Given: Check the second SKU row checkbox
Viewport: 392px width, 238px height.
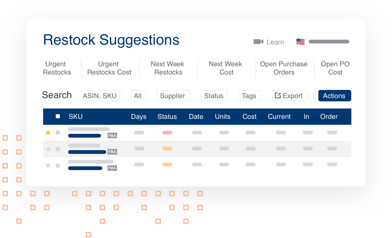Looking at the screenshot, I should coord(58,149).
